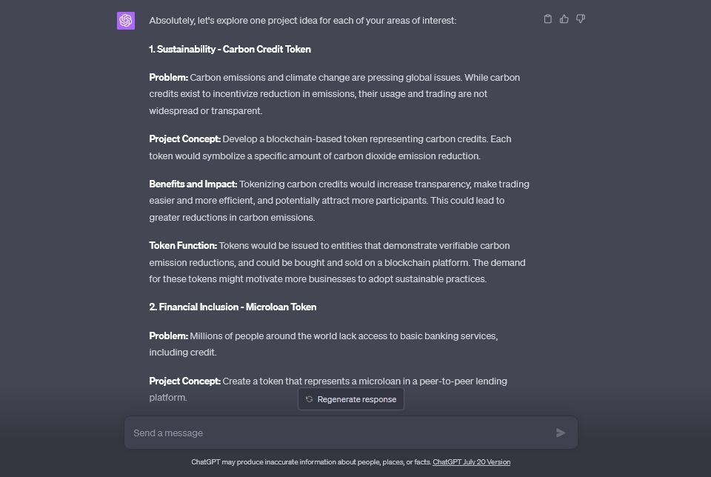This screenshot has width=711, height=477.
Task: Click the Regenerate response button label
Action: (356, 398)
